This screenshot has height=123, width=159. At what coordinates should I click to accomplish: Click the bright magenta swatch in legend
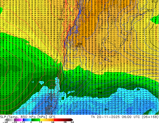(20, 120)
